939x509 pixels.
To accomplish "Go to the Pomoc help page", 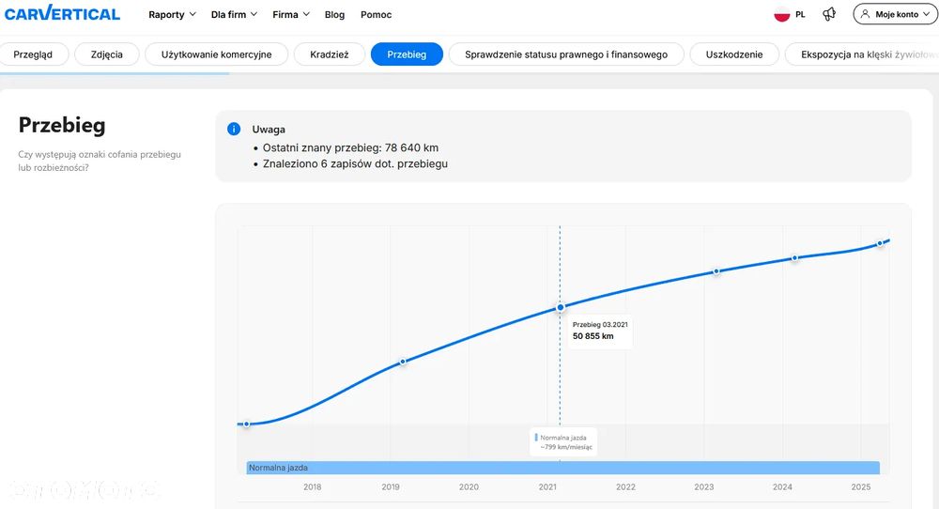I will pyautogui.click(x=376, y=15).
